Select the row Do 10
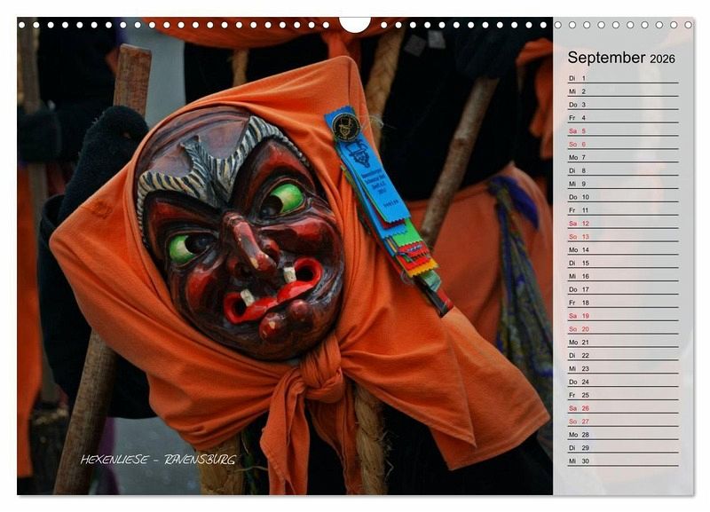 point(623,197)
